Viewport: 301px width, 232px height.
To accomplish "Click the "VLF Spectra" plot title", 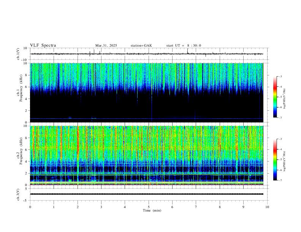I will [x=43, y=45].
